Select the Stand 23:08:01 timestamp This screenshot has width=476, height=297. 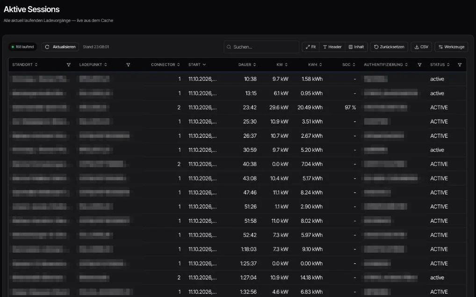click(x=96, y=47)
